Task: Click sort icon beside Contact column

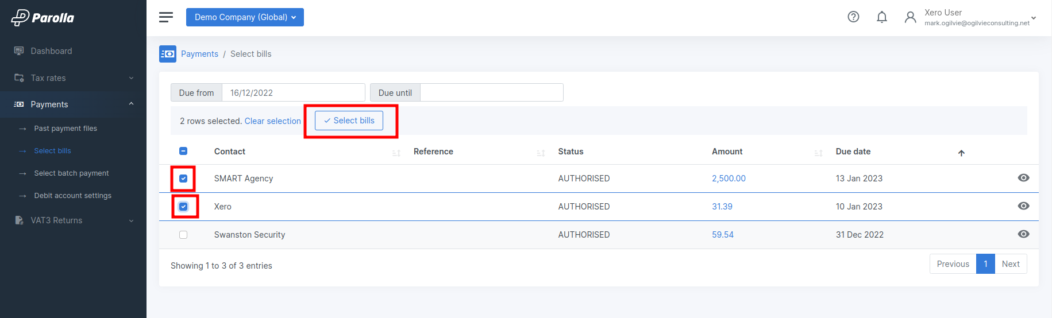Action: [x=396, y=153]
